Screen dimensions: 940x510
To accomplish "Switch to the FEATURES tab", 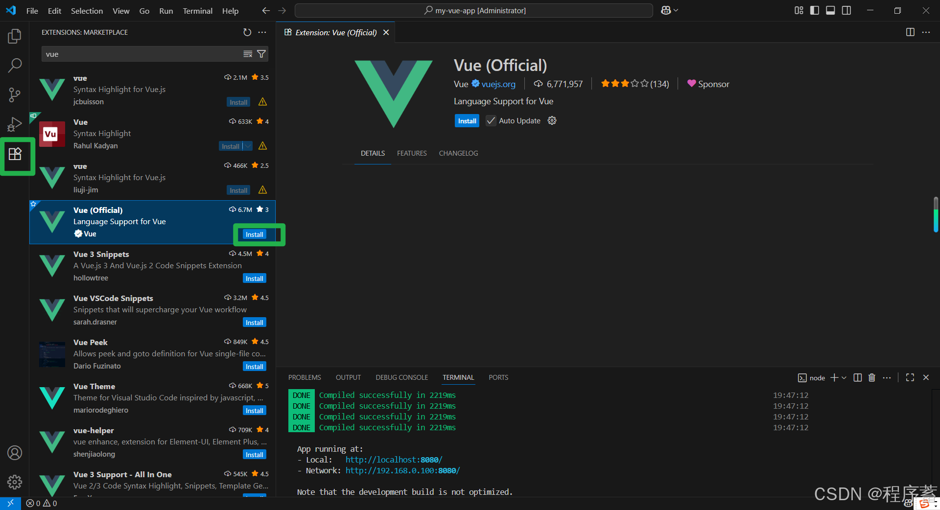I will [x=412, y=153].
